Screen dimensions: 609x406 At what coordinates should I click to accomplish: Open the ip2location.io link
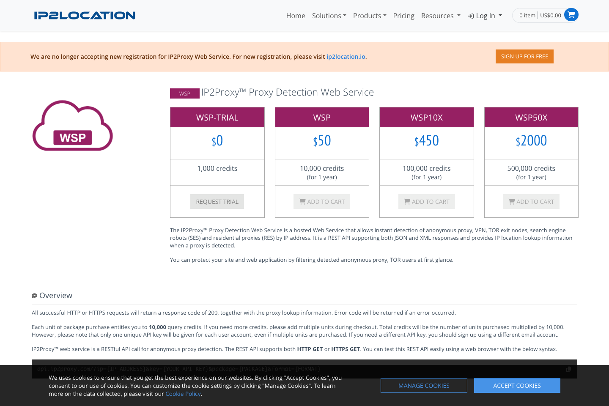click(346, 56)
